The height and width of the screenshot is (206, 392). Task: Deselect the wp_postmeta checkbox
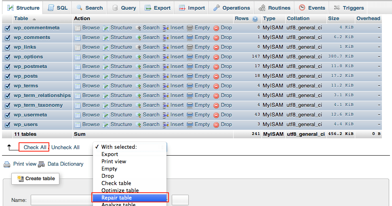tap(8, 67)
